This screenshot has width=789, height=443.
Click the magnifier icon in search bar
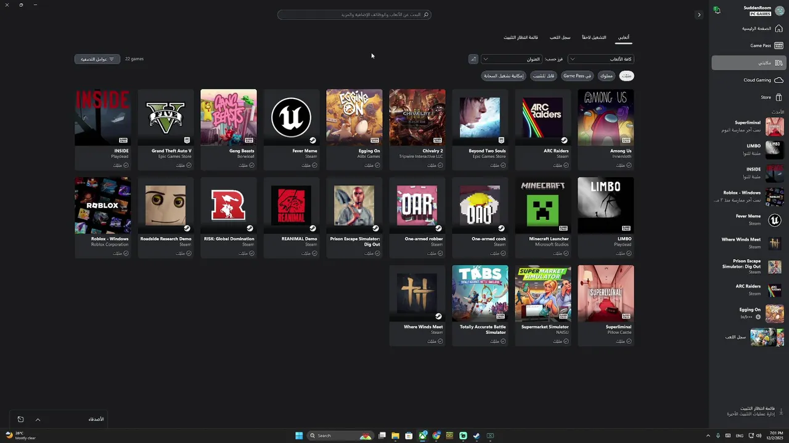(x=426, y=14)
